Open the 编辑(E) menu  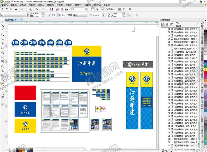click(x=14, y=5)
